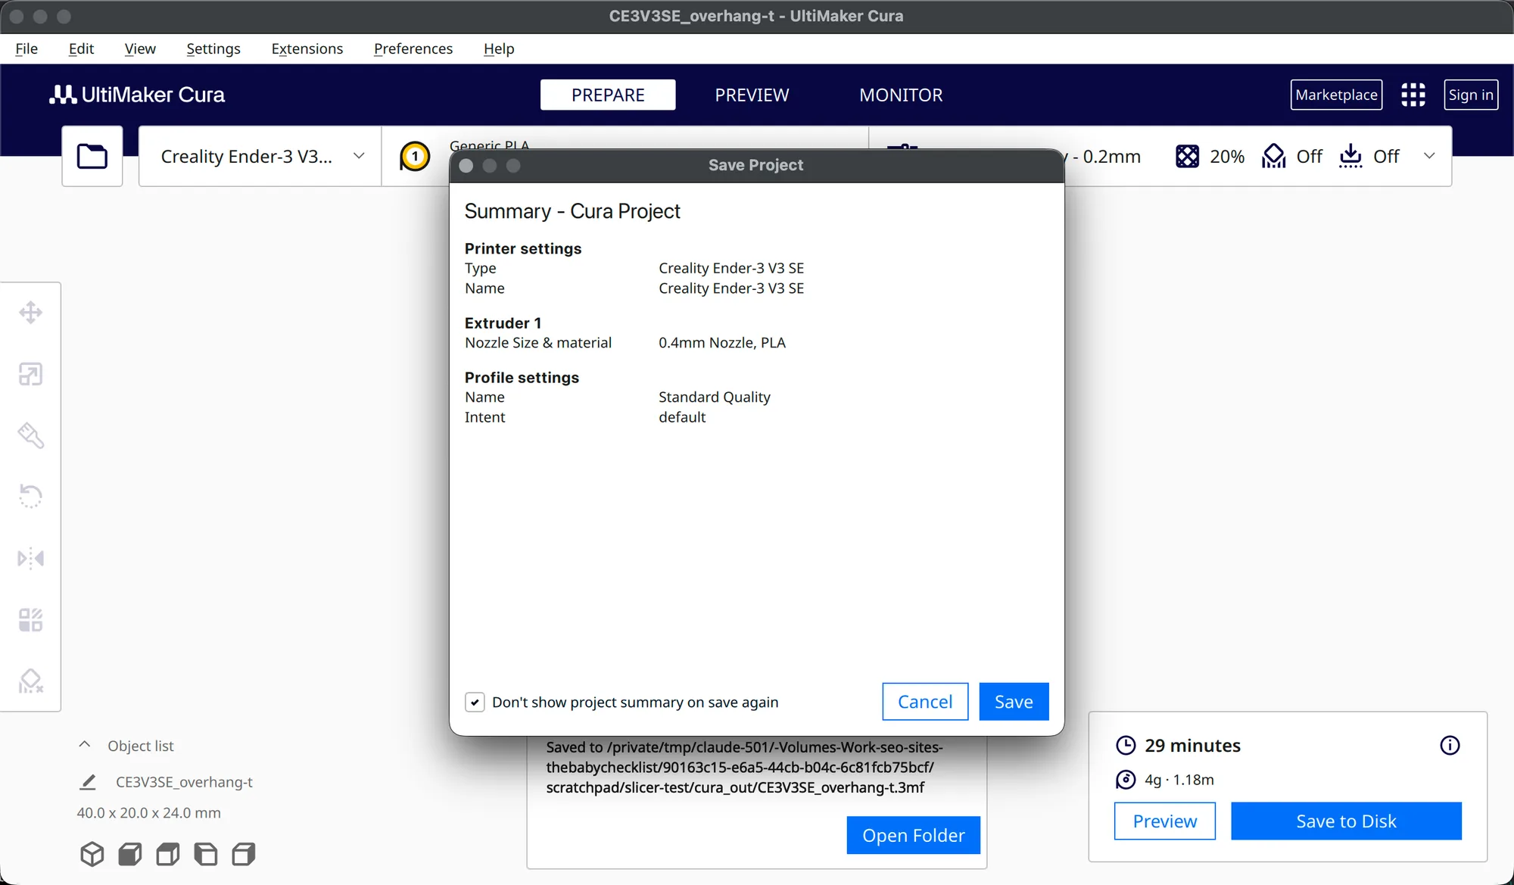Image resolution: width=1514 pixels, height=885 pixels.
Task: Select the Support Blocker tool
Action: (30, 681)
